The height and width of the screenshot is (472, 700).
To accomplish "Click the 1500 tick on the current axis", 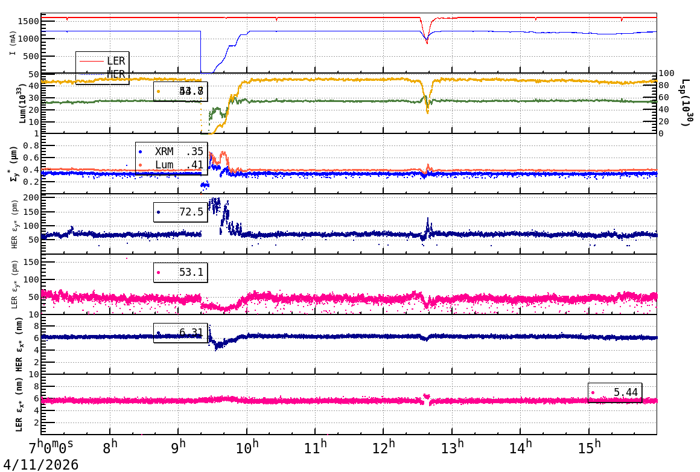I will (x=28, y=21).
